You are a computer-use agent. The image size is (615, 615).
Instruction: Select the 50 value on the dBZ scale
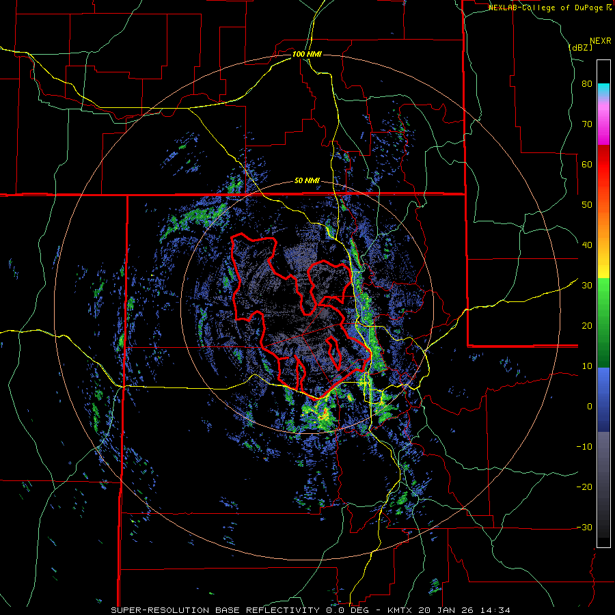(587, 205)
